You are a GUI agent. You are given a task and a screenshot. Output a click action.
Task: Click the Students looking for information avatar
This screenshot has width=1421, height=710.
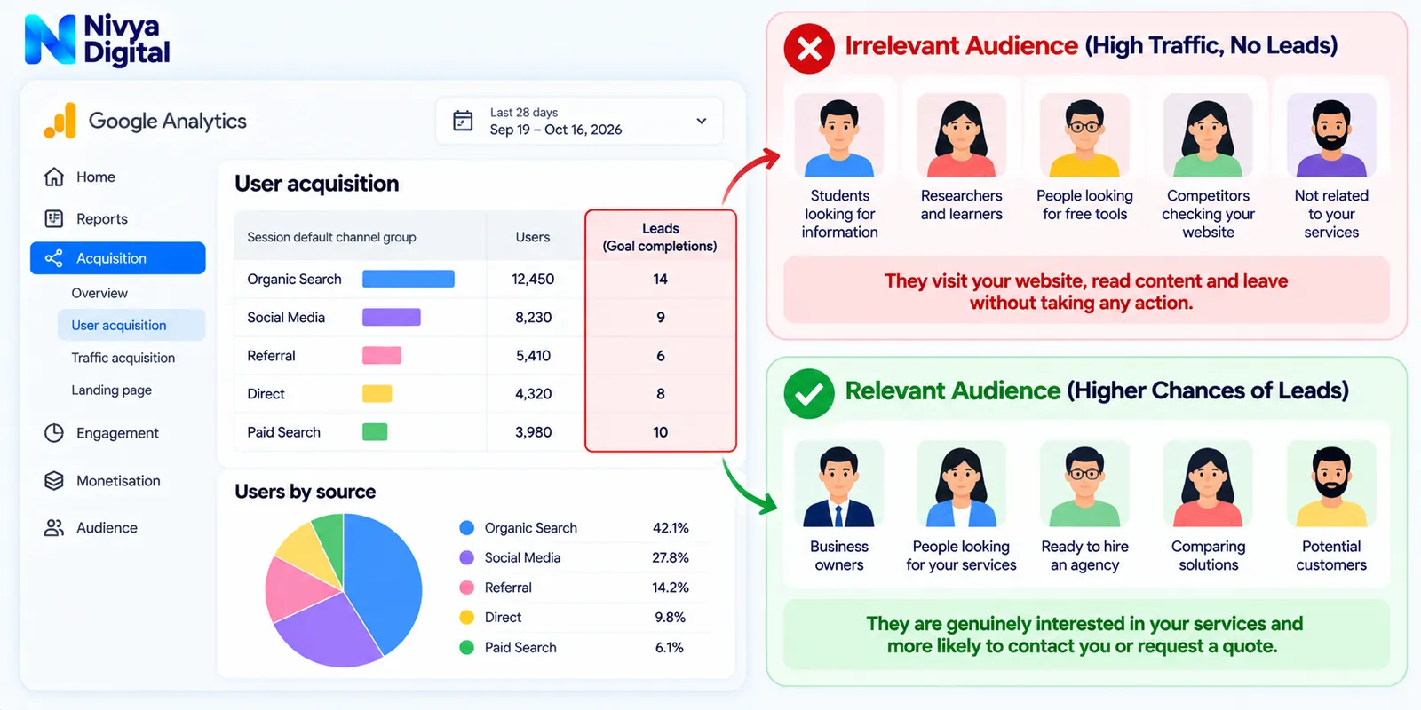pos(839,136)
